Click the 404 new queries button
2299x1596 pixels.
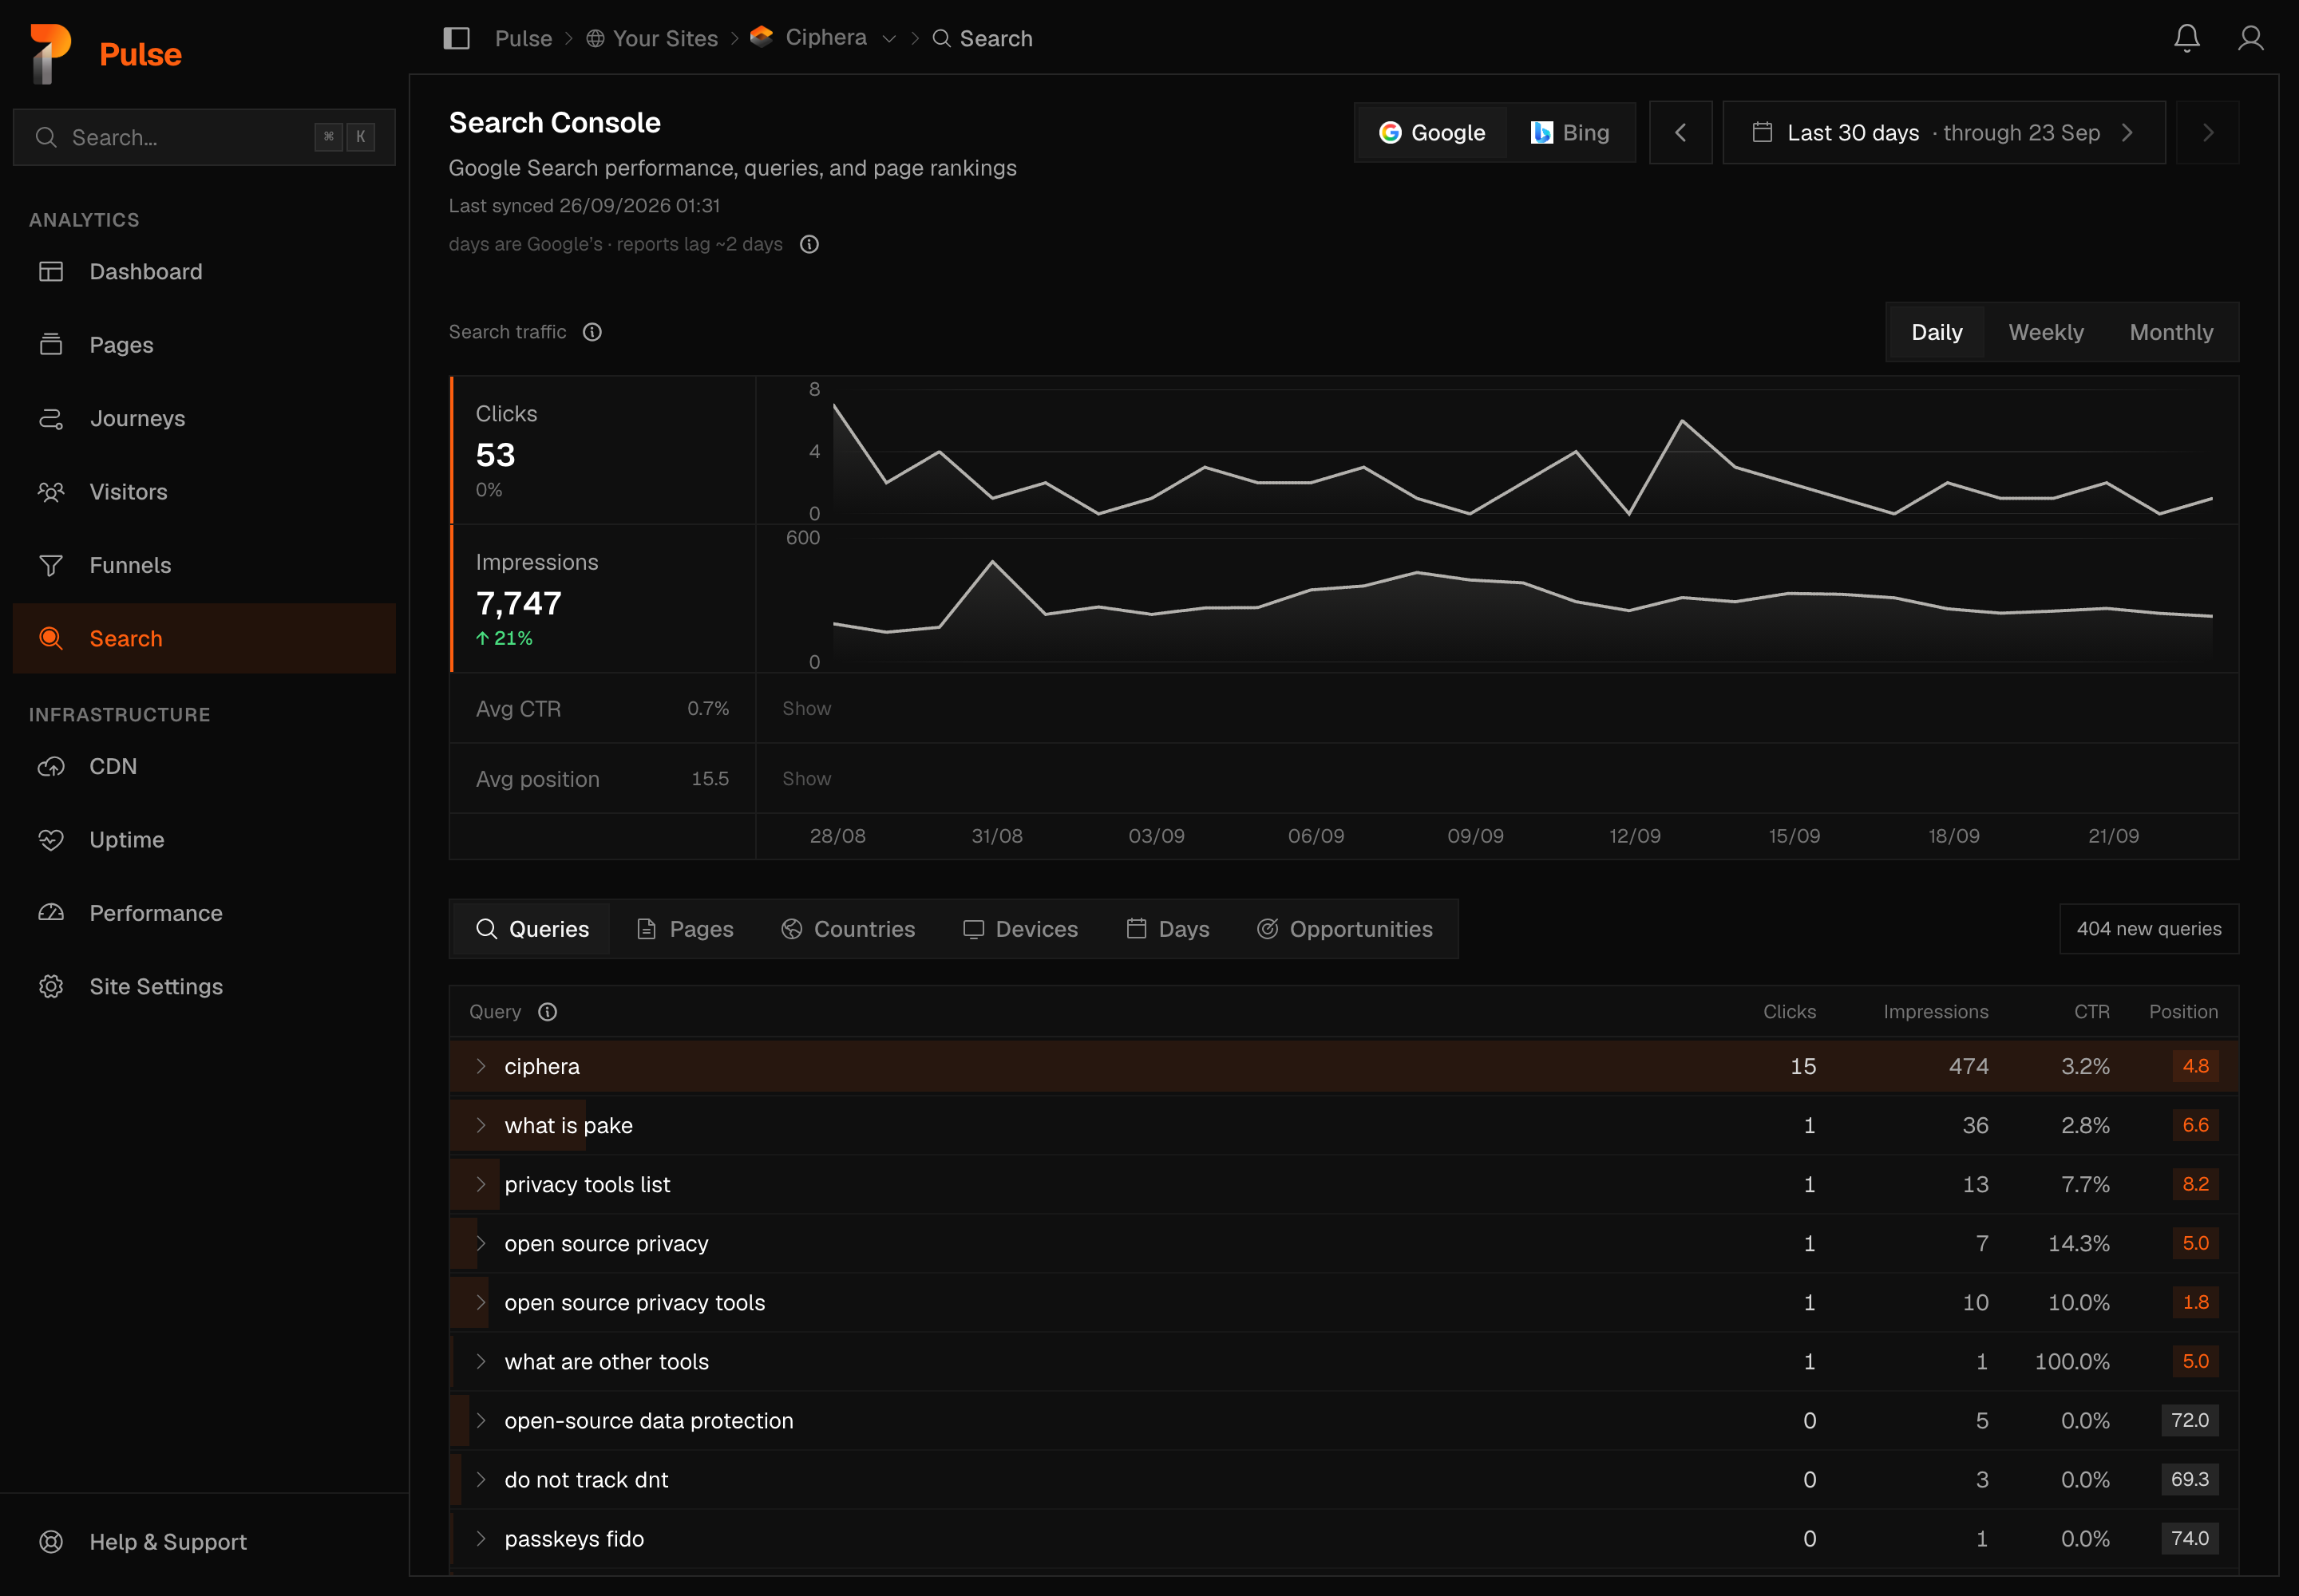[x=2149, y=929]
